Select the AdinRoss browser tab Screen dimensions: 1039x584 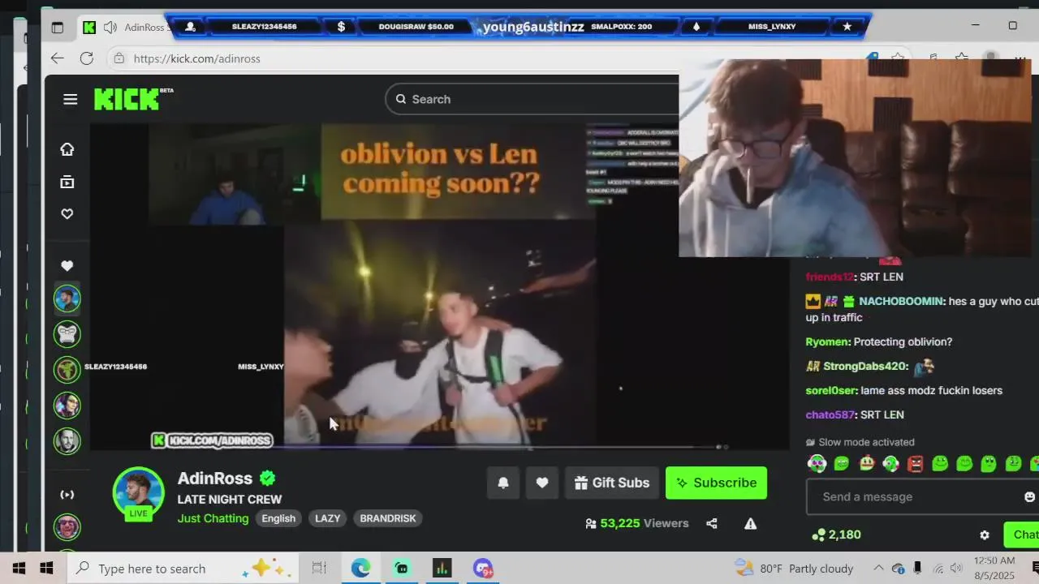[x=126, y=28]
